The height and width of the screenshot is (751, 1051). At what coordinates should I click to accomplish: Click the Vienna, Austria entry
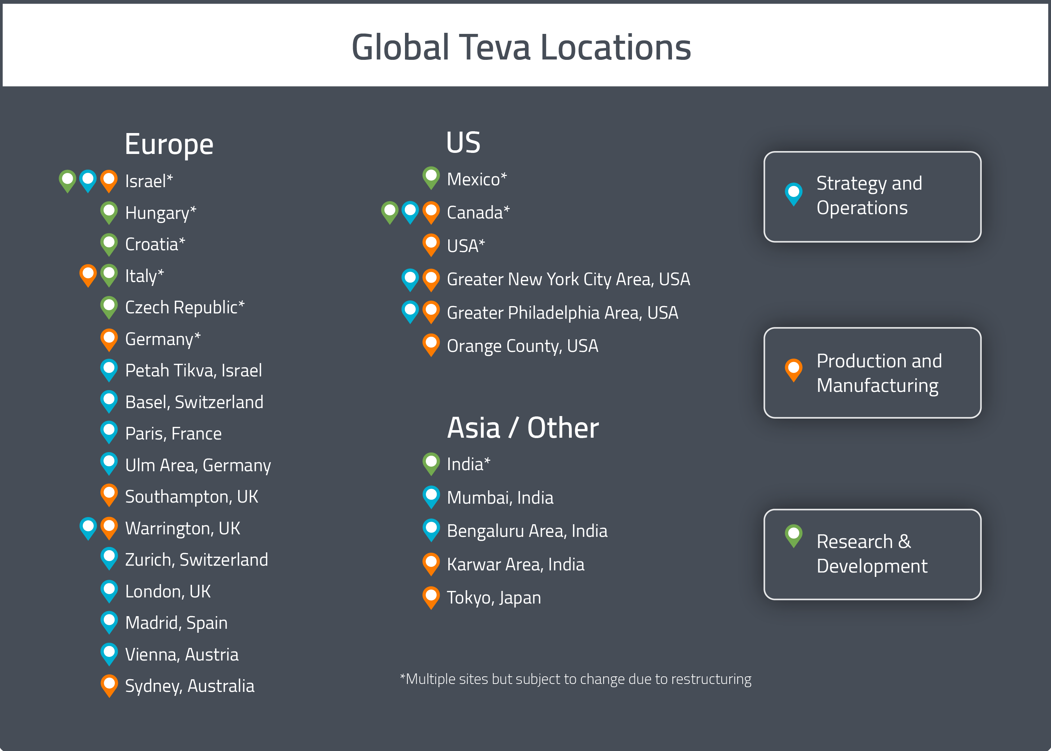pos(182,654)
